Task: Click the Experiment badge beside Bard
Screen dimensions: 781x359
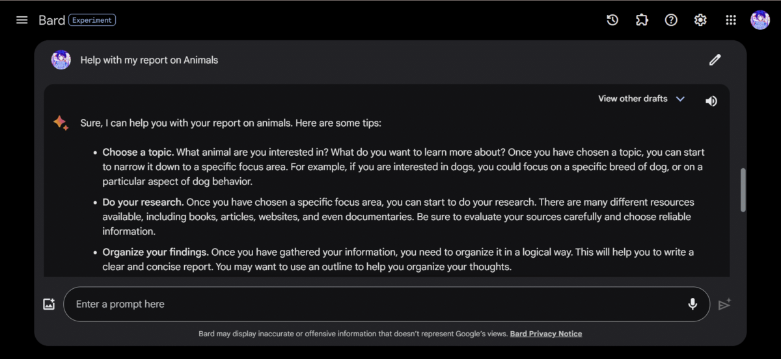Action: [92, 20]
